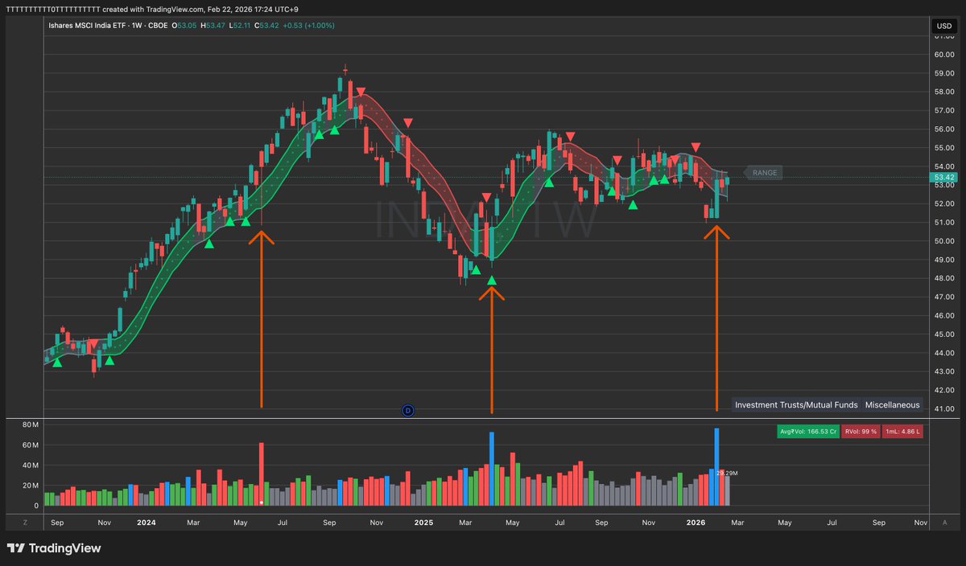Viewport: 966px width, 566px height.
Task: Open the USD currency selector
Action: coord(943,27)
